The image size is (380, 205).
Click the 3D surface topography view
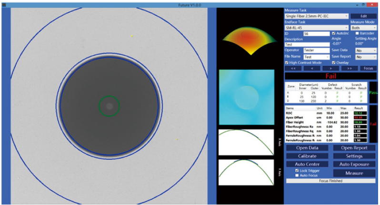[246, 39]
